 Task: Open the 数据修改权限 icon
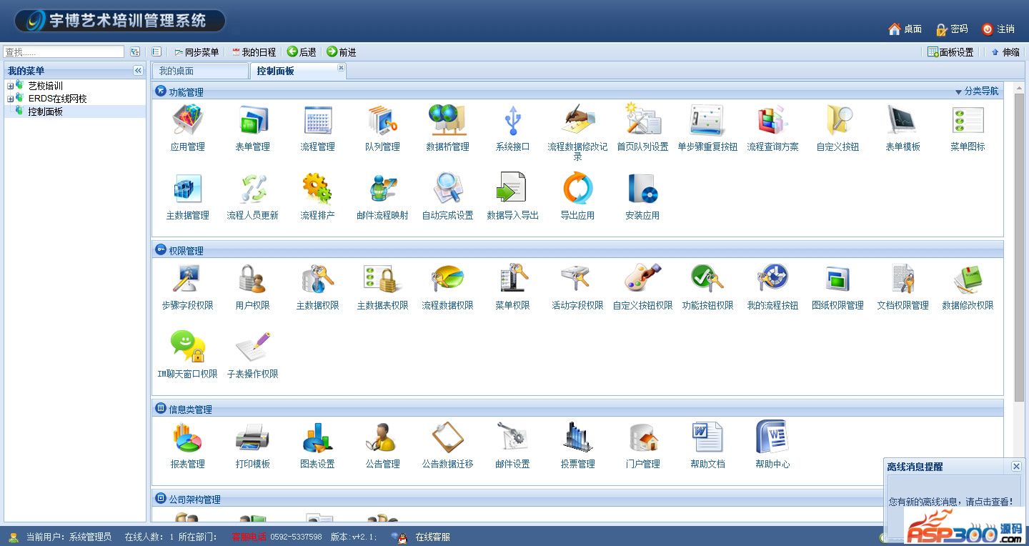pos(968,279)
